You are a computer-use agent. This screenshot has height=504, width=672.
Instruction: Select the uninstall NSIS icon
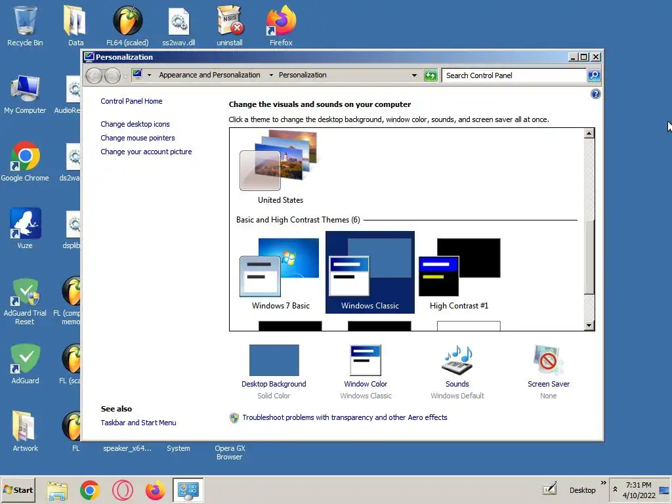pos(229,26)
